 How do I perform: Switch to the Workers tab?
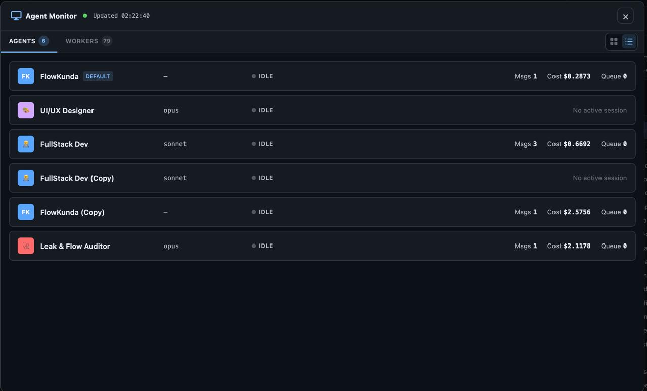82,41
